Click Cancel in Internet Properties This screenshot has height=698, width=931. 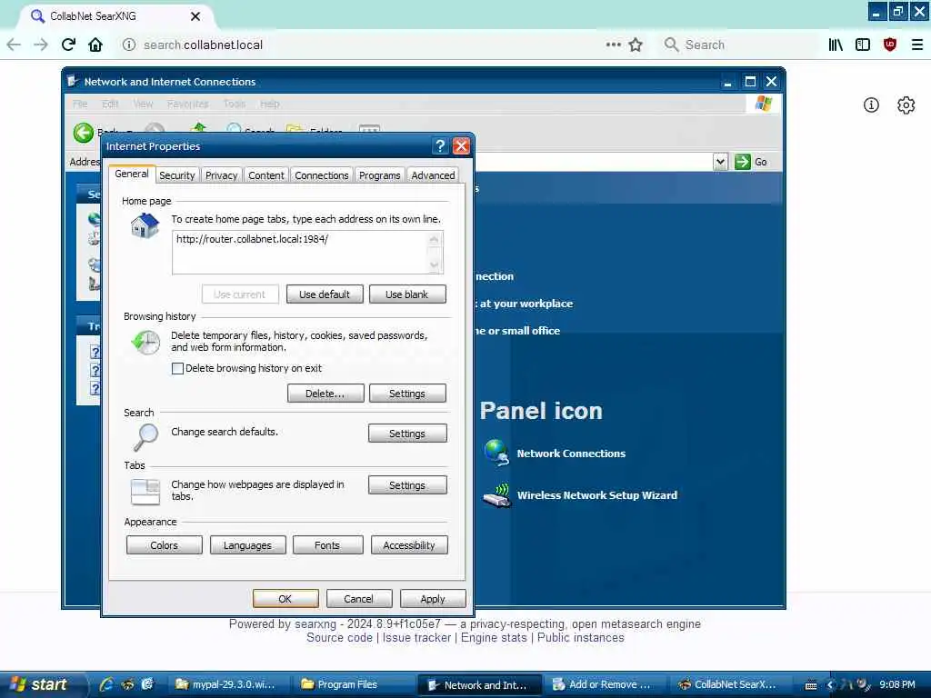(358, 598)
